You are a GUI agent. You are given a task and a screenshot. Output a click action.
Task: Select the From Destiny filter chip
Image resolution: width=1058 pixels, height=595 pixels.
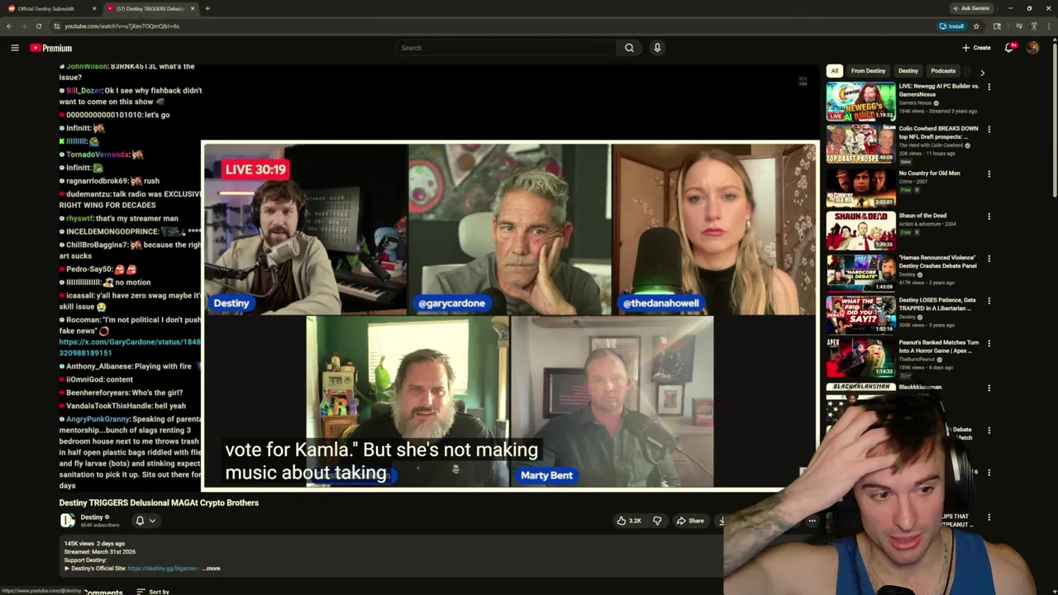(868, 71)
